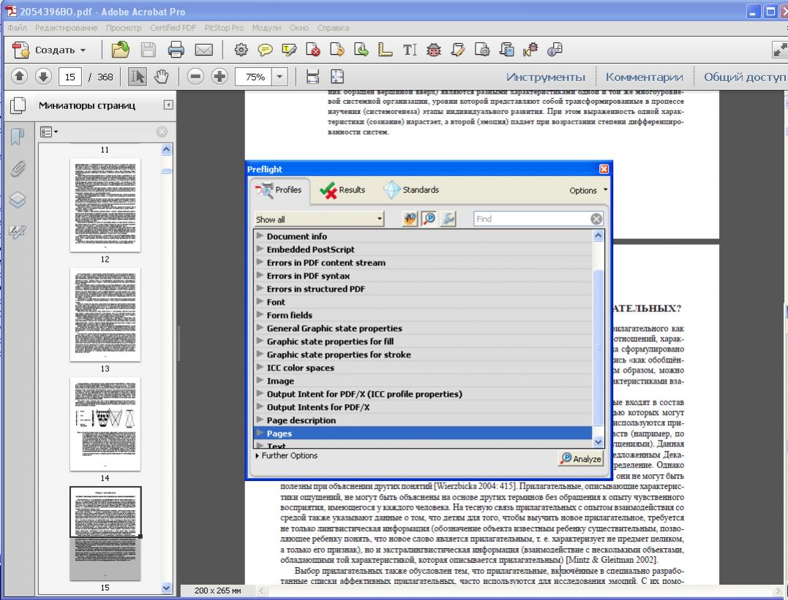Save the document using the floppy disk icon
The image size is (788, 600).
(148, 50)
